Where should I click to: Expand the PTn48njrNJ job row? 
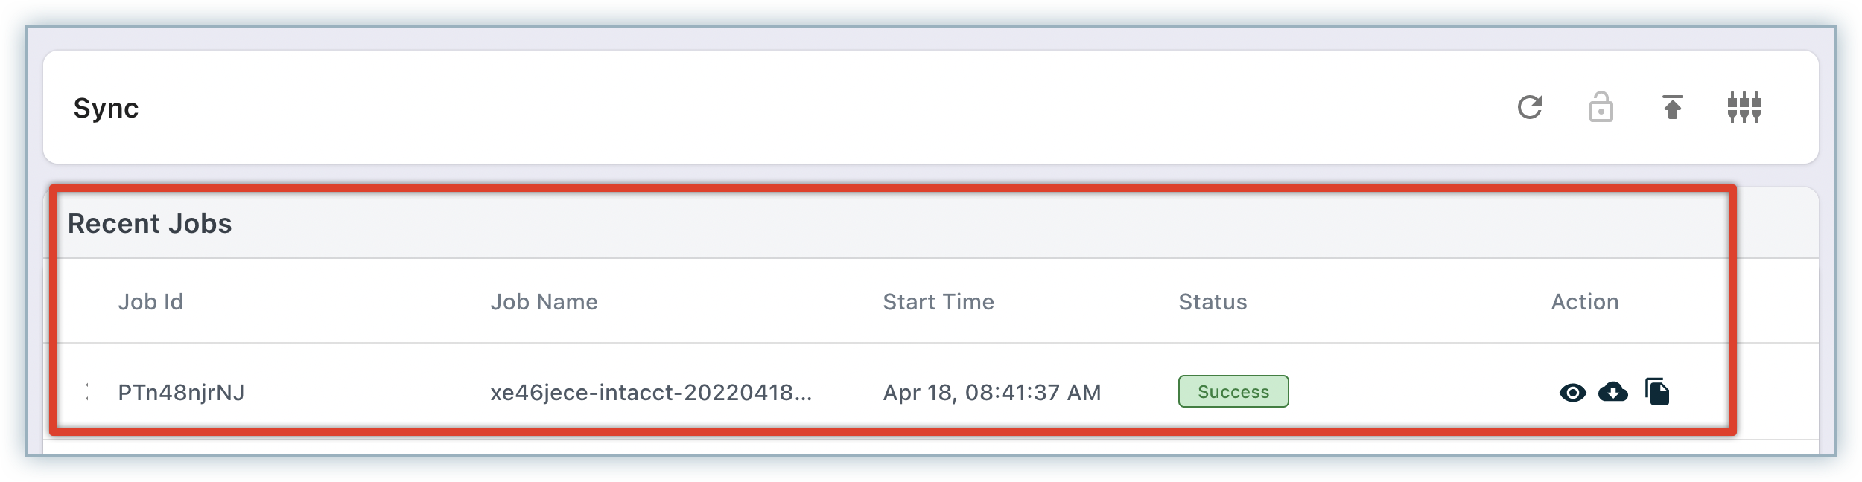tap(87, 392)
